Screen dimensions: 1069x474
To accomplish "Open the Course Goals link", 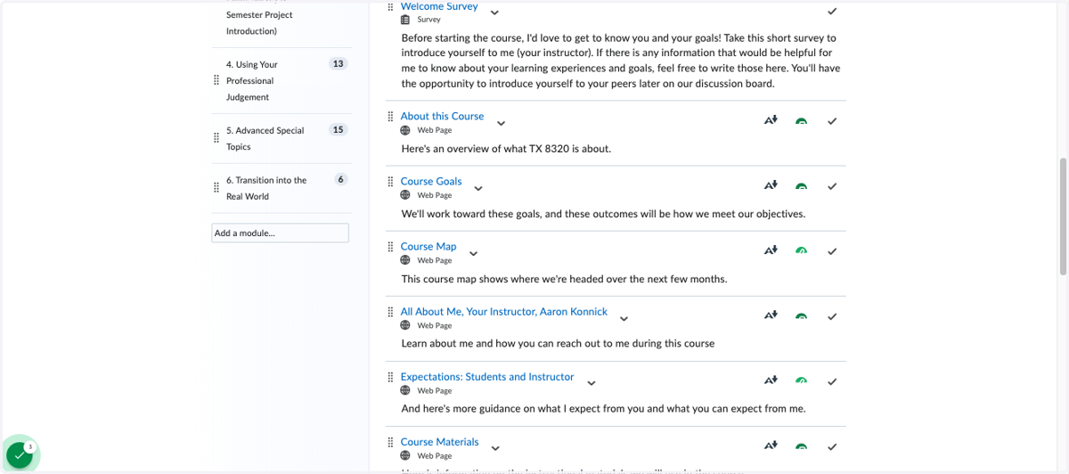I will coord(431,181).
